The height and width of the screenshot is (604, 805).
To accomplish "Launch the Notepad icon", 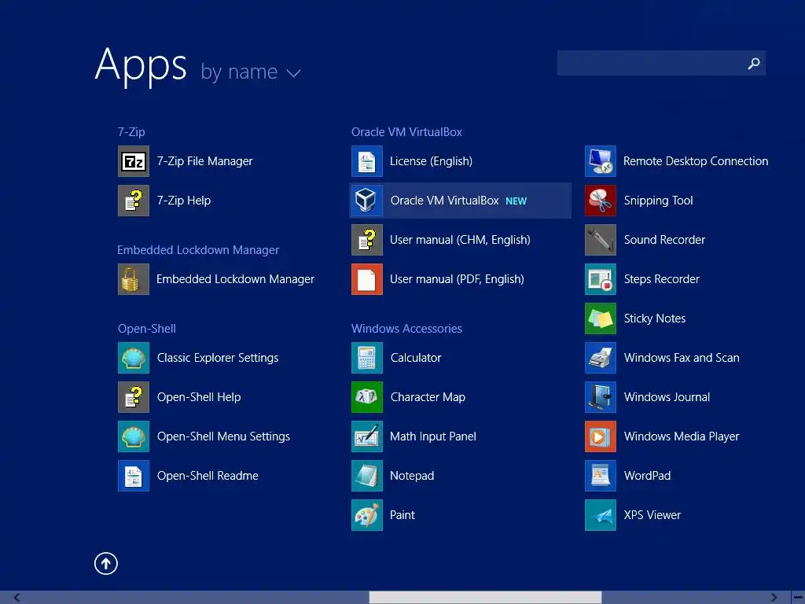I will (x=367, y=476).
